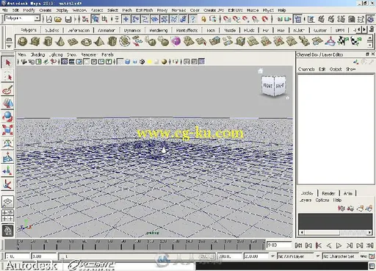Open the Shading panel menu
The height and width of the screenshot is (271, 376).
37,54
